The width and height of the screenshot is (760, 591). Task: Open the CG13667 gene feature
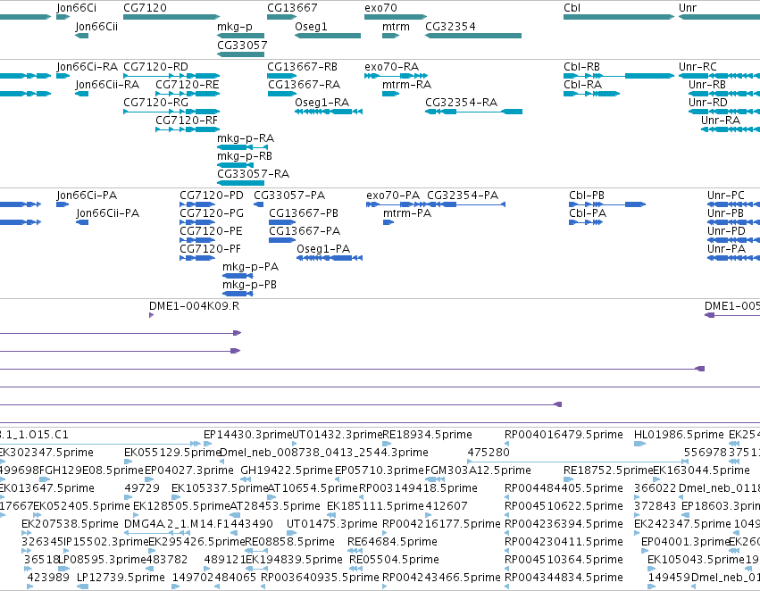[281, 17]
